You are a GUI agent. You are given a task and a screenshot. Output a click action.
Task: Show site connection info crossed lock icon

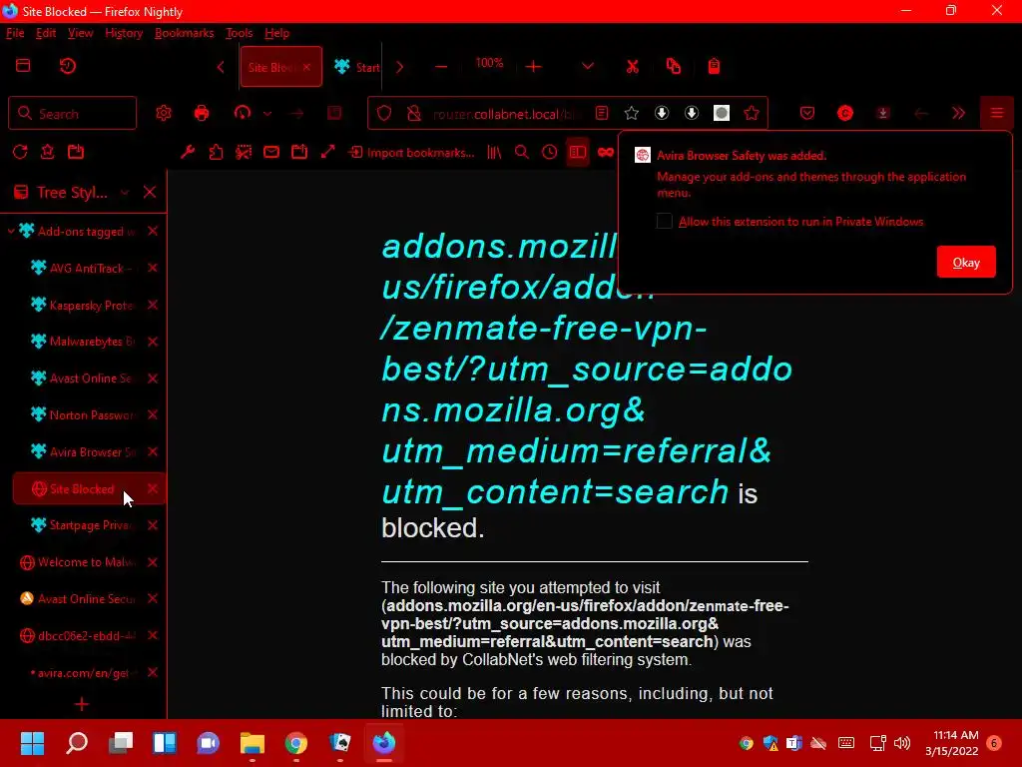[413, 114]
